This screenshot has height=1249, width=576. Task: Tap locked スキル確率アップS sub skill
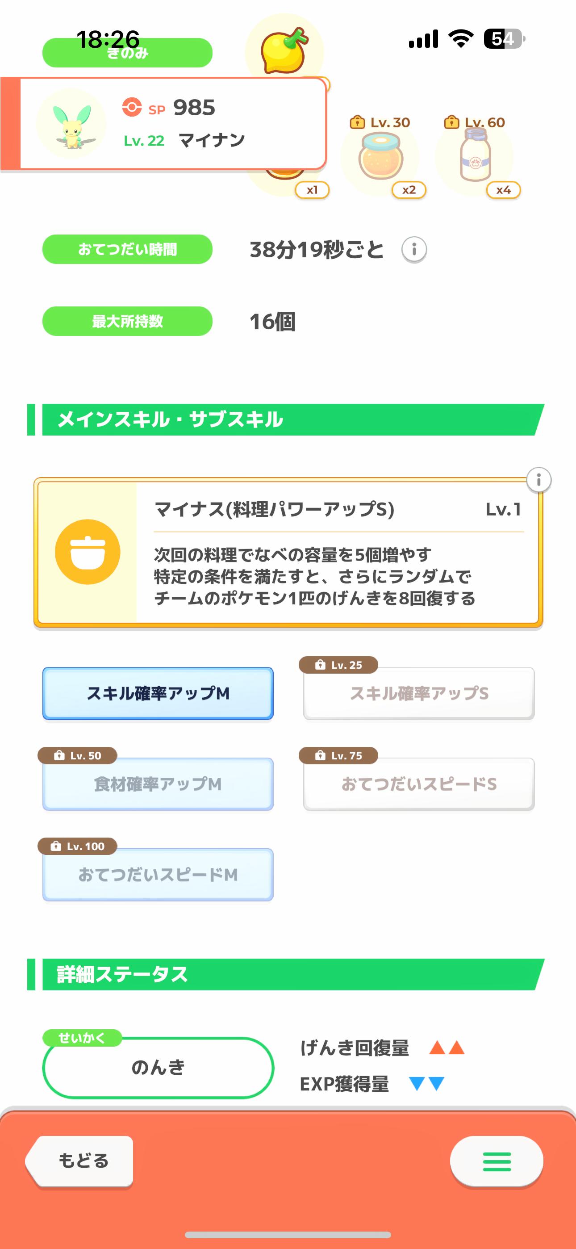(419, 693)
